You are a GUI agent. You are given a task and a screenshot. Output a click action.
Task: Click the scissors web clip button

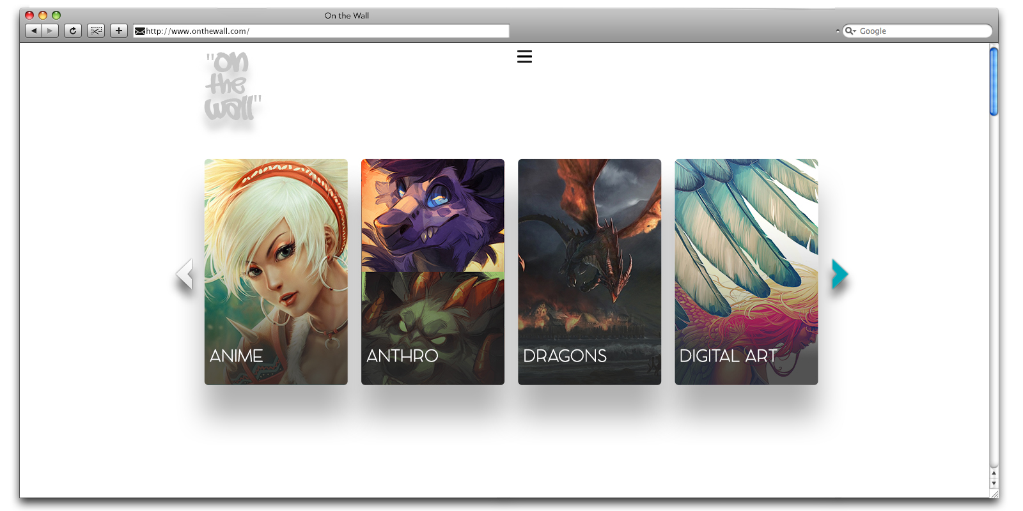96,31
